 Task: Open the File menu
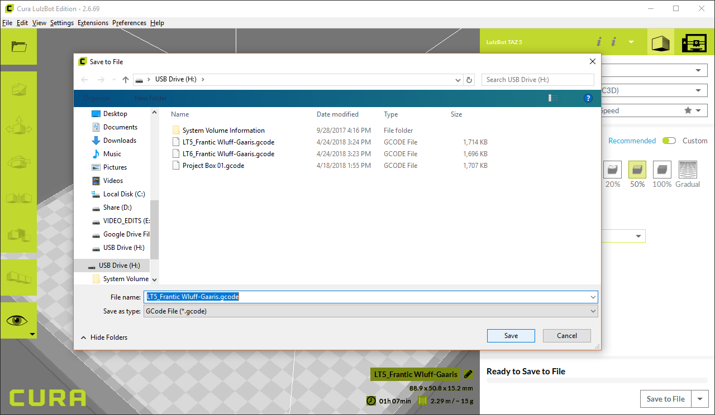[x=7, y=23]
